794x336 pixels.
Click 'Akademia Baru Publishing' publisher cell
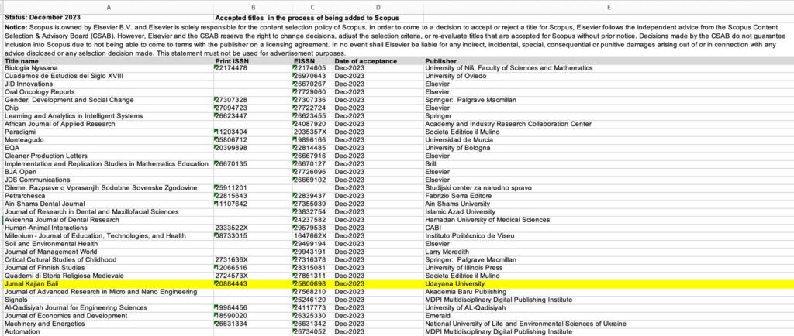[x=608, y=292]
